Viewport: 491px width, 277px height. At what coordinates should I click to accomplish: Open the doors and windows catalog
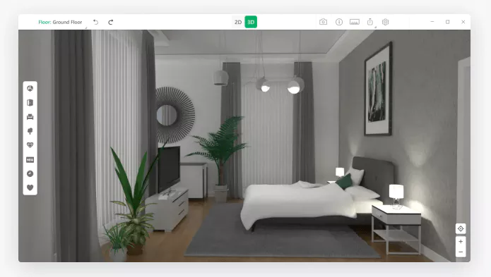pos(30,103)
